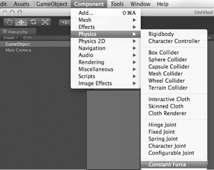Add Skinned Cloth component
This screenshot has width=214, height=170.
pos(174,106)
